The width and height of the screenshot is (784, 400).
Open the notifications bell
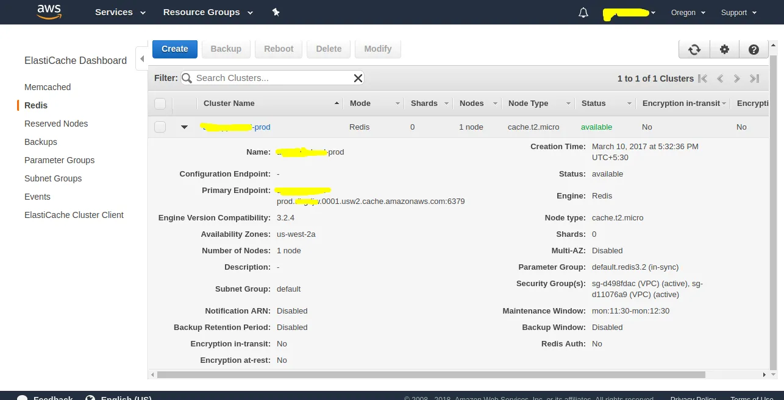coord(583,13)
